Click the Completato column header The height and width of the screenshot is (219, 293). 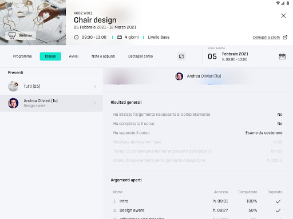tap(248, 192)
